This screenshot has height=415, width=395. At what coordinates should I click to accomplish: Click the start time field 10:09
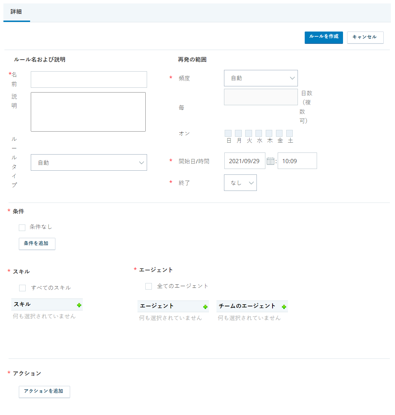pos(297,161)
